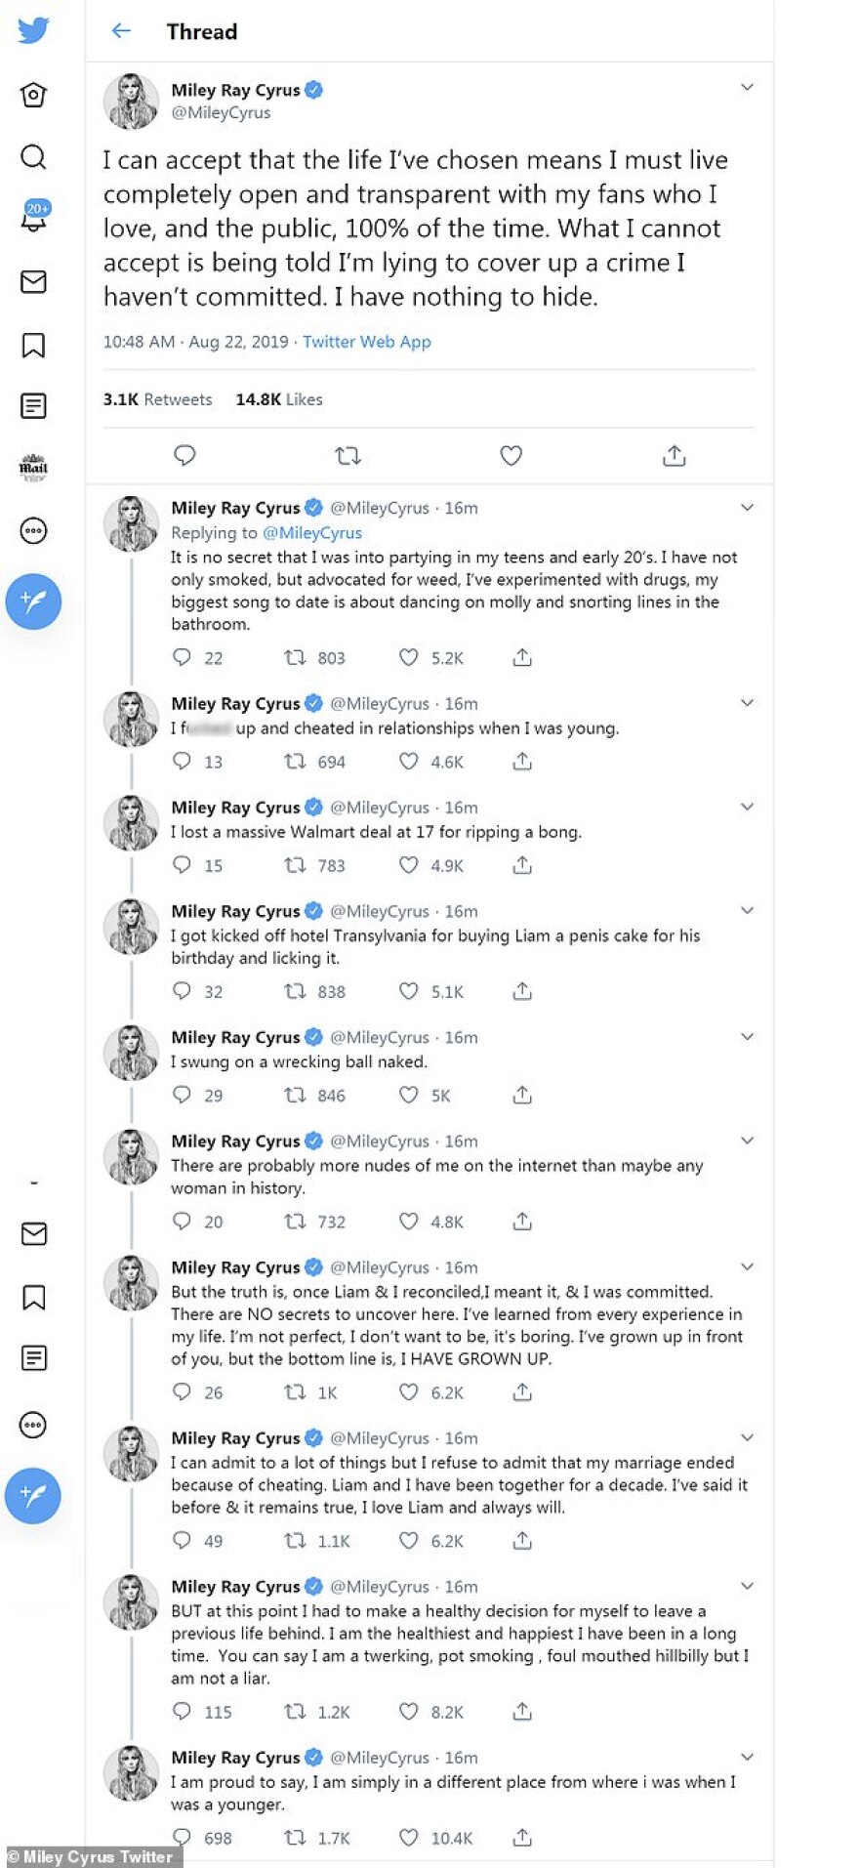View the 3.1K Retweets list
The image size is (859, 1868).
(x=157, y=399)
